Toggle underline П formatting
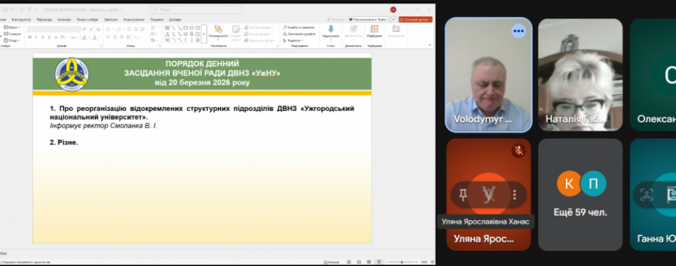This screenshot has height=266, width=676. [x=42, y=37]
